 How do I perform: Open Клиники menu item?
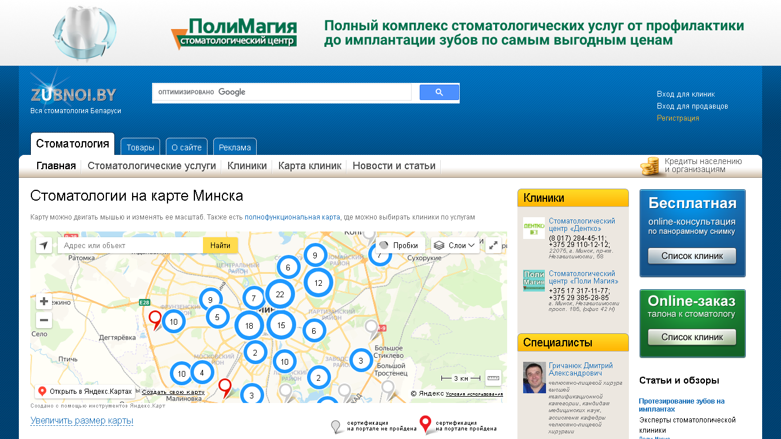click(x=247, y=166)
